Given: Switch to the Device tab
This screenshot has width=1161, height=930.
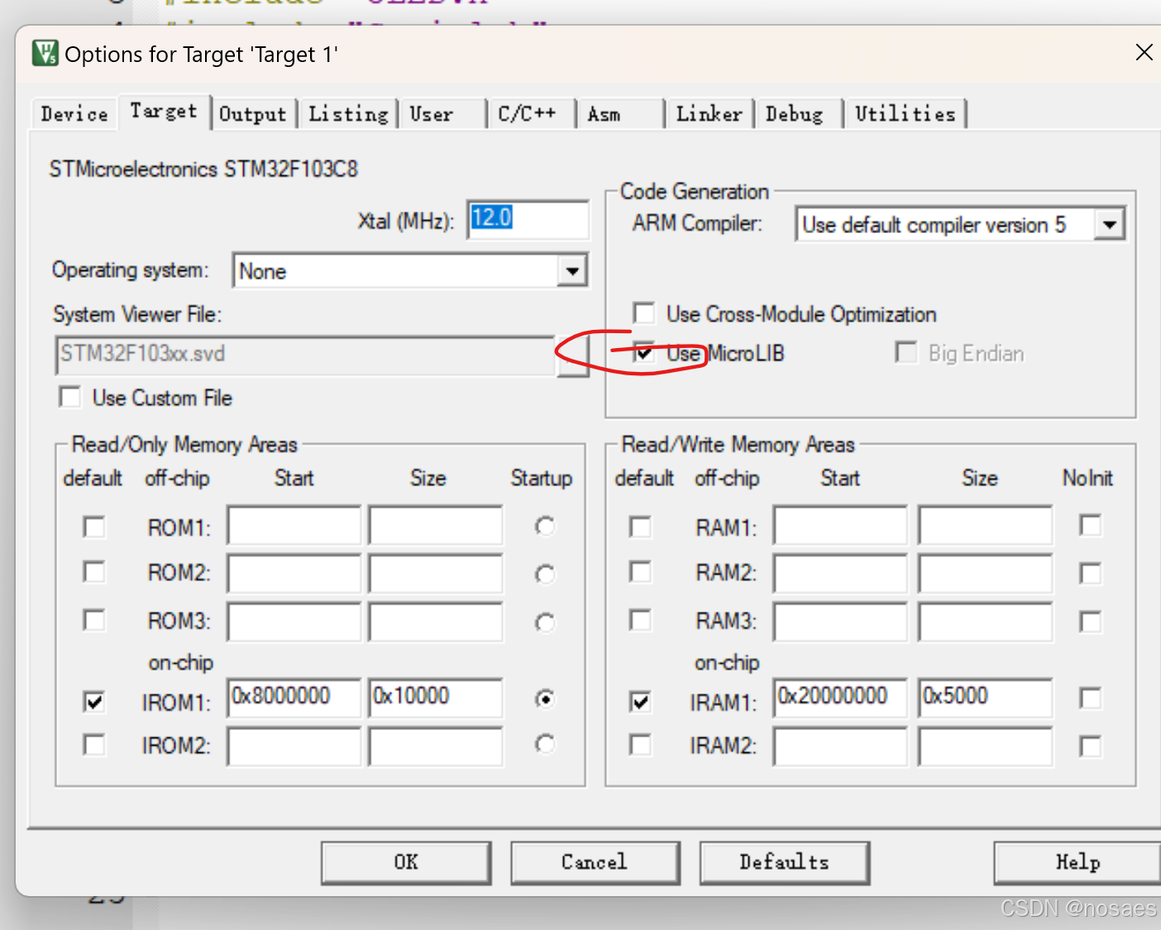Looking at the screenshot, I should point(74,114).
